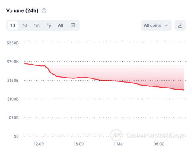Click the chevron in the All coins selector

[x=166, y=25]
